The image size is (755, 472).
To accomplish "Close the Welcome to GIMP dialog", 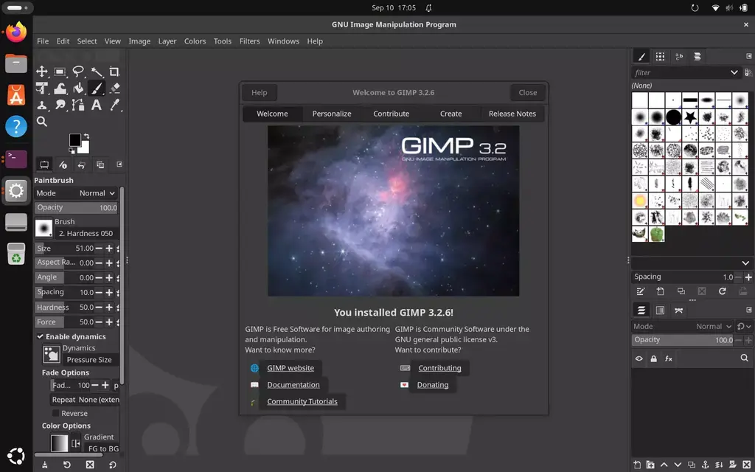I will [528, 92].
